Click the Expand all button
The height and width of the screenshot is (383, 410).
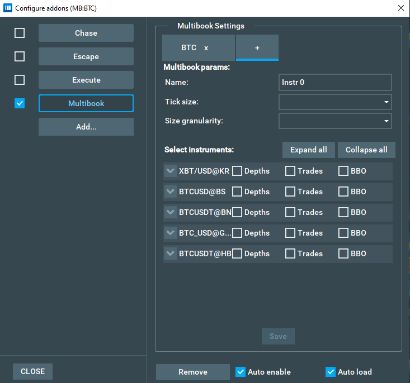[x=308, y=150]
